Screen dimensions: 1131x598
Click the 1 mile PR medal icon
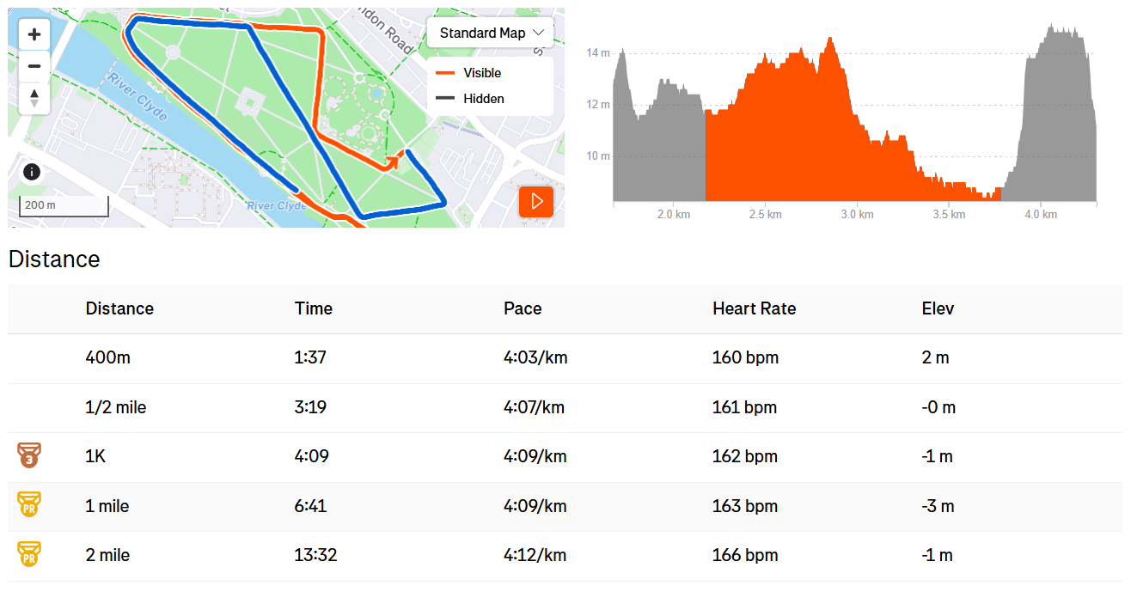(29, 505)
